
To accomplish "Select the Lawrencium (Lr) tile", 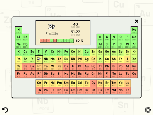I will click(127, 91).
